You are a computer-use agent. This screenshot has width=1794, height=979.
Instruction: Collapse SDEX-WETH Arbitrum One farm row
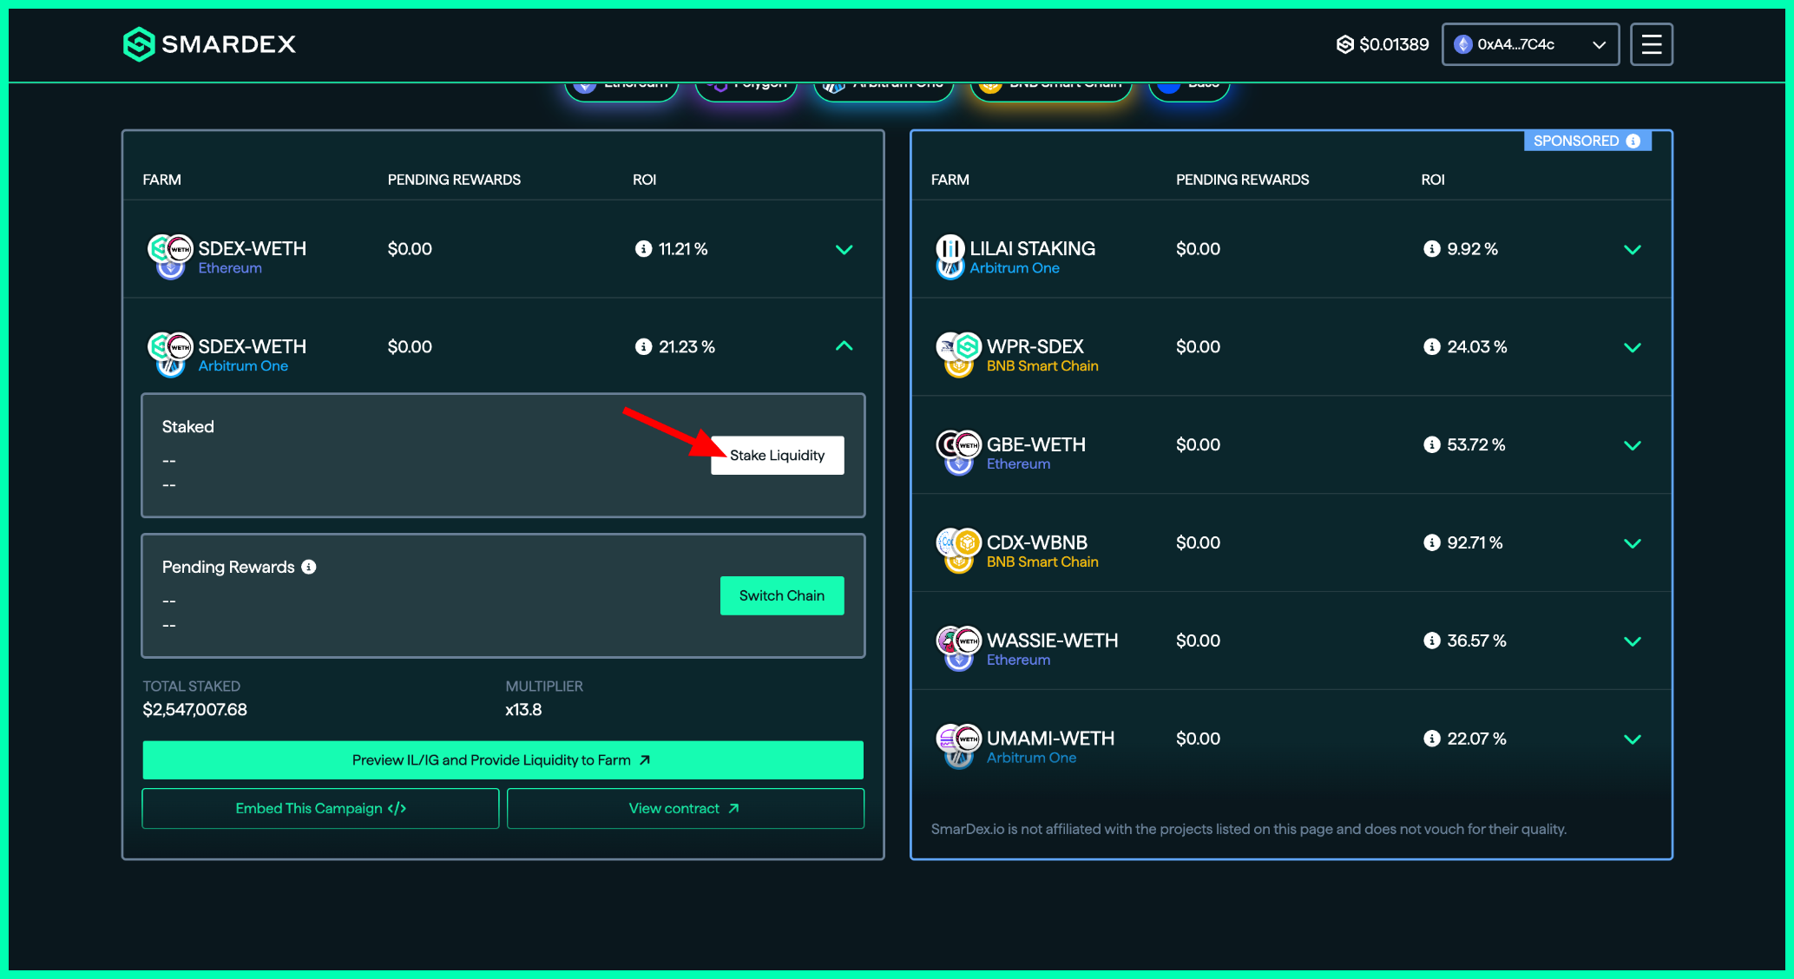[844, 346]
